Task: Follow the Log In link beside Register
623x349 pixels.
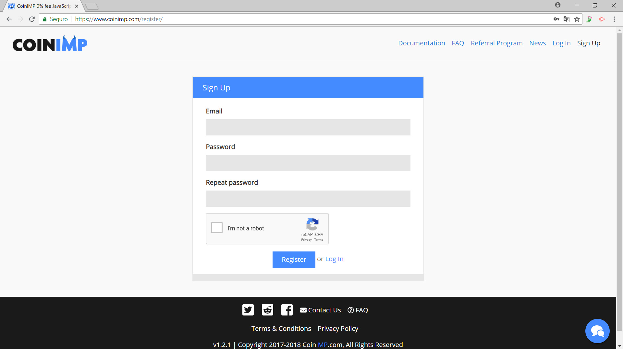Action: [334, 259]
